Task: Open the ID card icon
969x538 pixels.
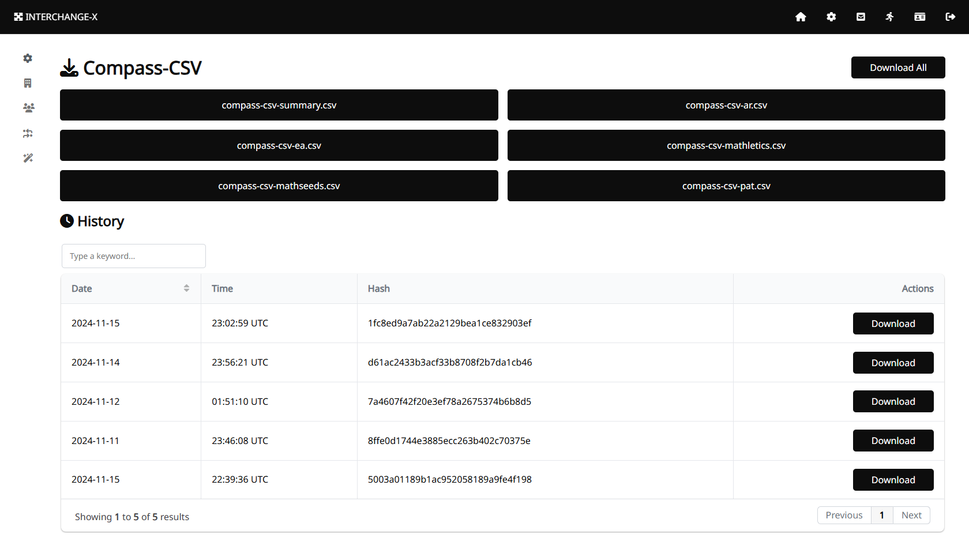Action: coord(920,17)
